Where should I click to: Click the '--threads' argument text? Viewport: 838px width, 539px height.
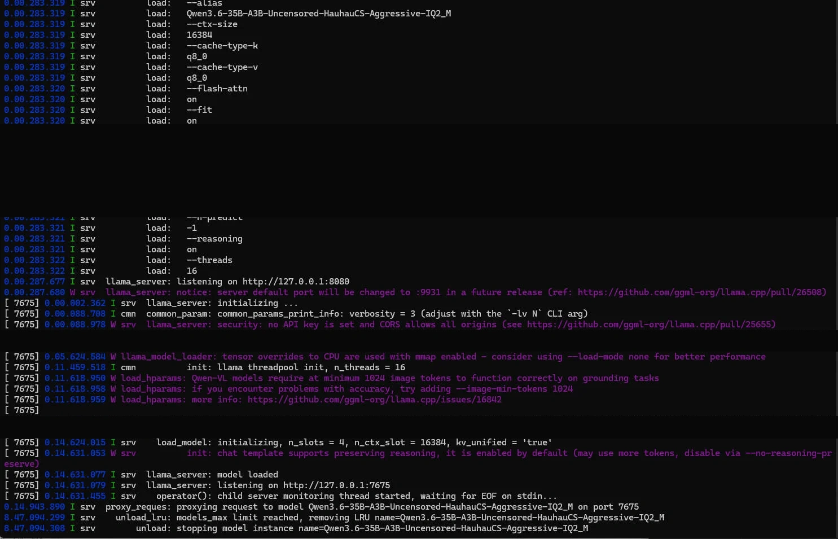point(209,260)
